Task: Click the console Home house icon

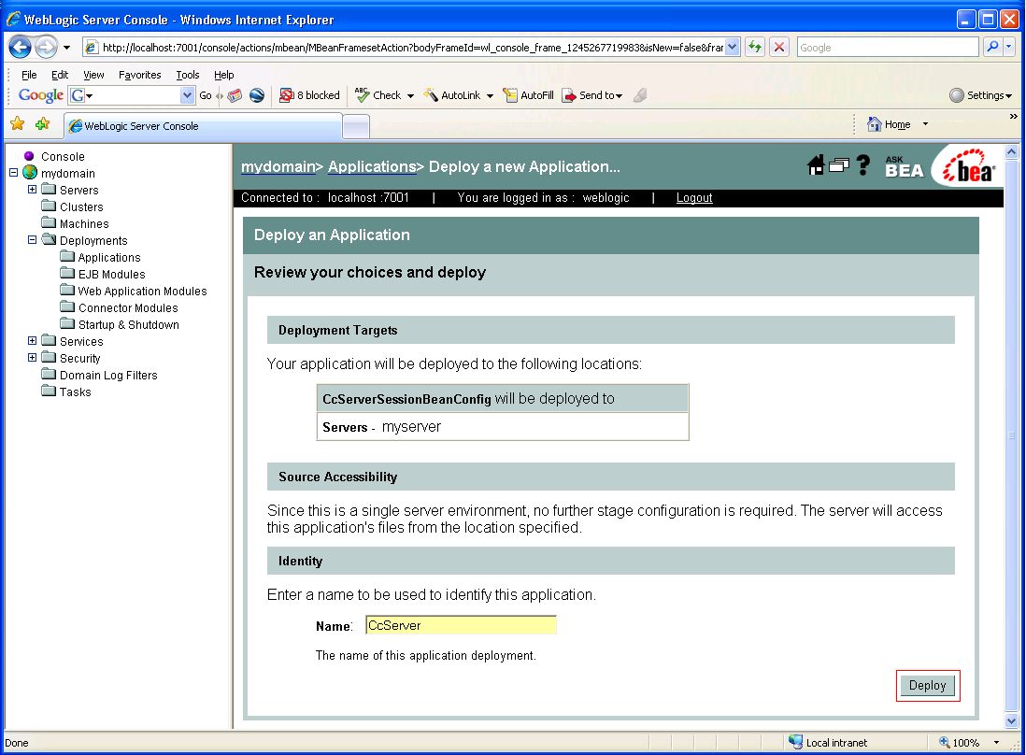Action: point(816,165)
